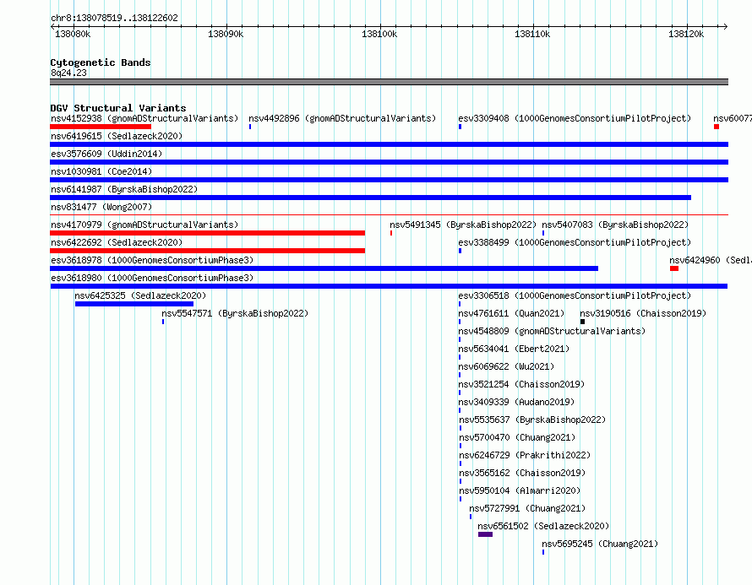Open esv3306518 1000Genomes Pilot label

pyautogui.click(x=575, y=295)
